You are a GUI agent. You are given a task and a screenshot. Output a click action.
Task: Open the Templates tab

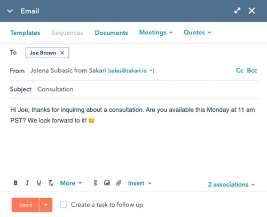point(25,33)
